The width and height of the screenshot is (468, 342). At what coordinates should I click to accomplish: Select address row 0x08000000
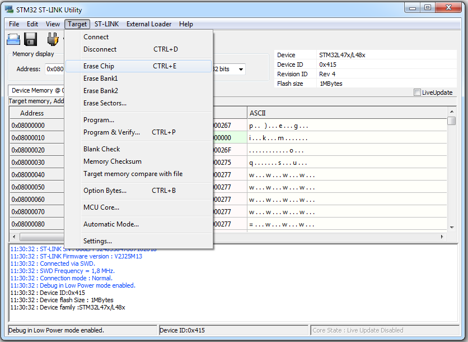point(36,125)
